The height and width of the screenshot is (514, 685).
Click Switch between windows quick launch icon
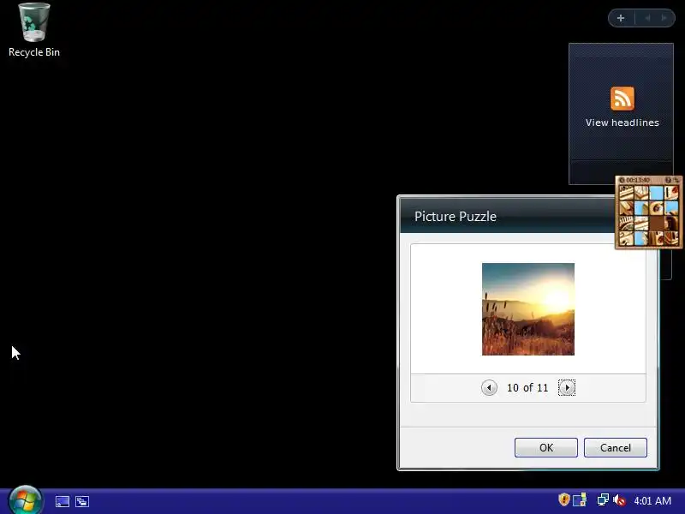[82, 501]
